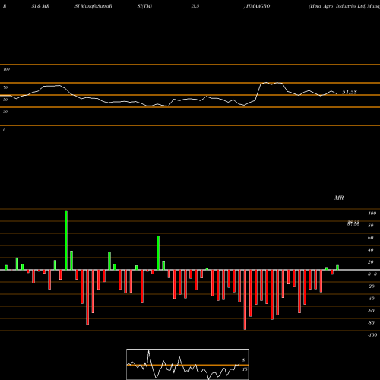The width and height of the screenshot is (380, 380).
Task: Click the 'Hma Agro Industries Ltd' company name
Action: (338, 6)
